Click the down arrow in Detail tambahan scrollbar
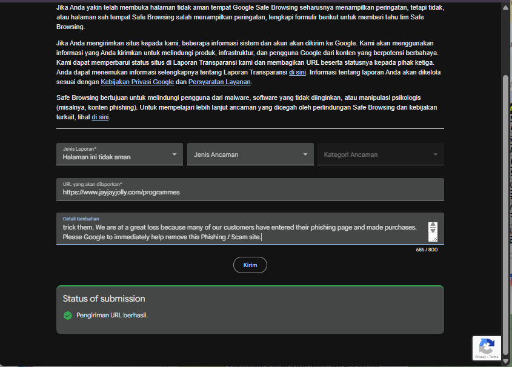512x367 pixels. [433, 230]
